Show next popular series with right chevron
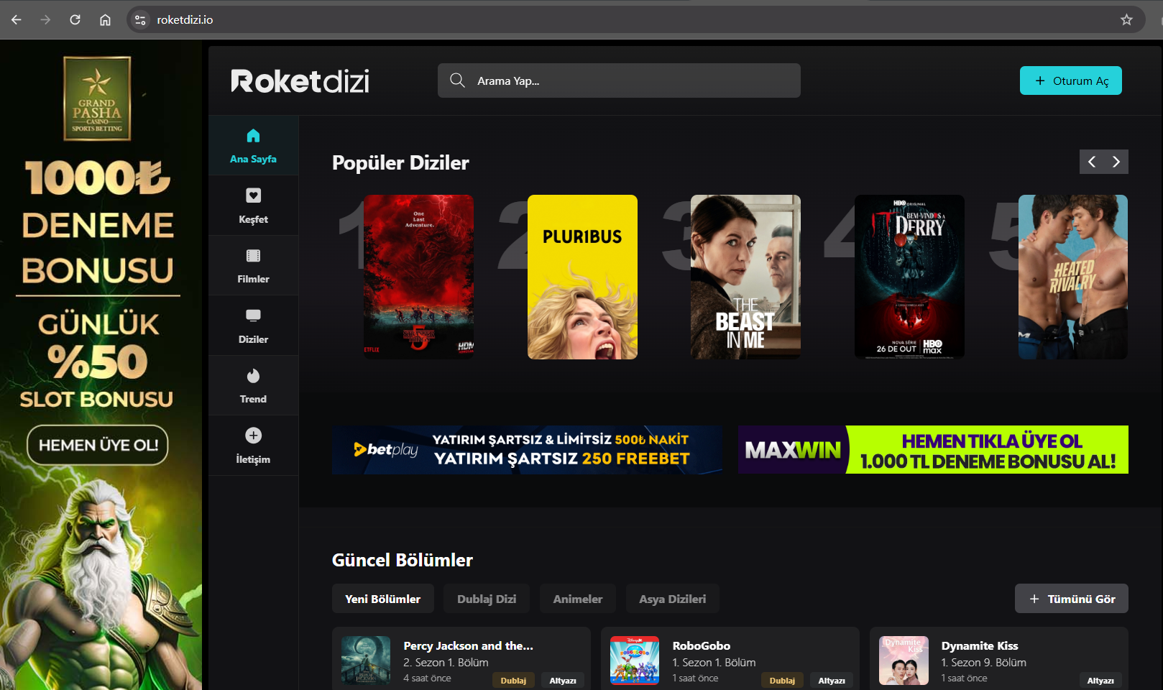 click(x=1116, y=162)
